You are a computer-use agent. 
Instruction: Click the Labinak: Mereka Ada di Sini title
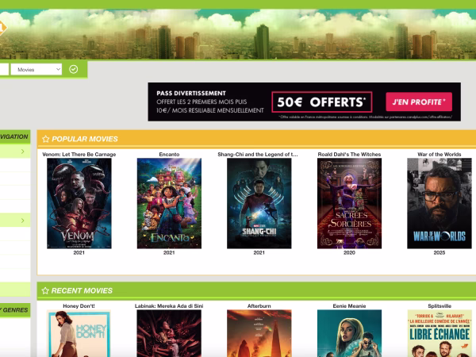tap(169, 305)
